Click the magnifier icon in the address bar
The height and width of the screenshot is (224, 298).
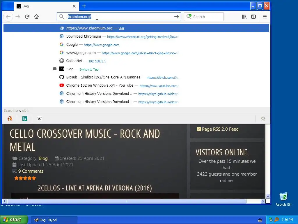pyautogui.click(x=61, y=17)
